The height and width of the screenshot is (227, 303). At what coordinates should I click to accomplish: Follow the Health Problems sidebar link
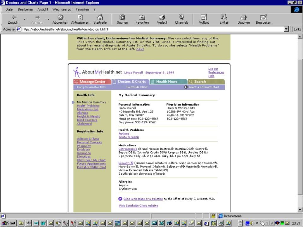pyautogui.click(x=88, y=106)
